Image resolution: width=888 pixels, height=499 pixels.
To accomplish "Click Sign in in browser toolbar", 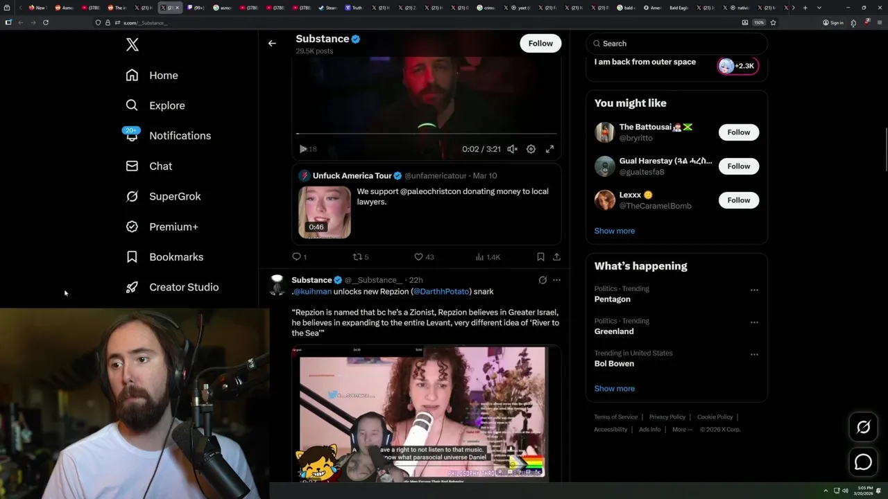I will pos(833,22).
